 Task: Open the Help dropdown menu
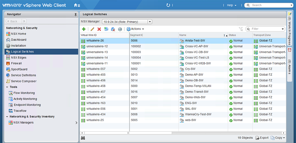[232, 5]
